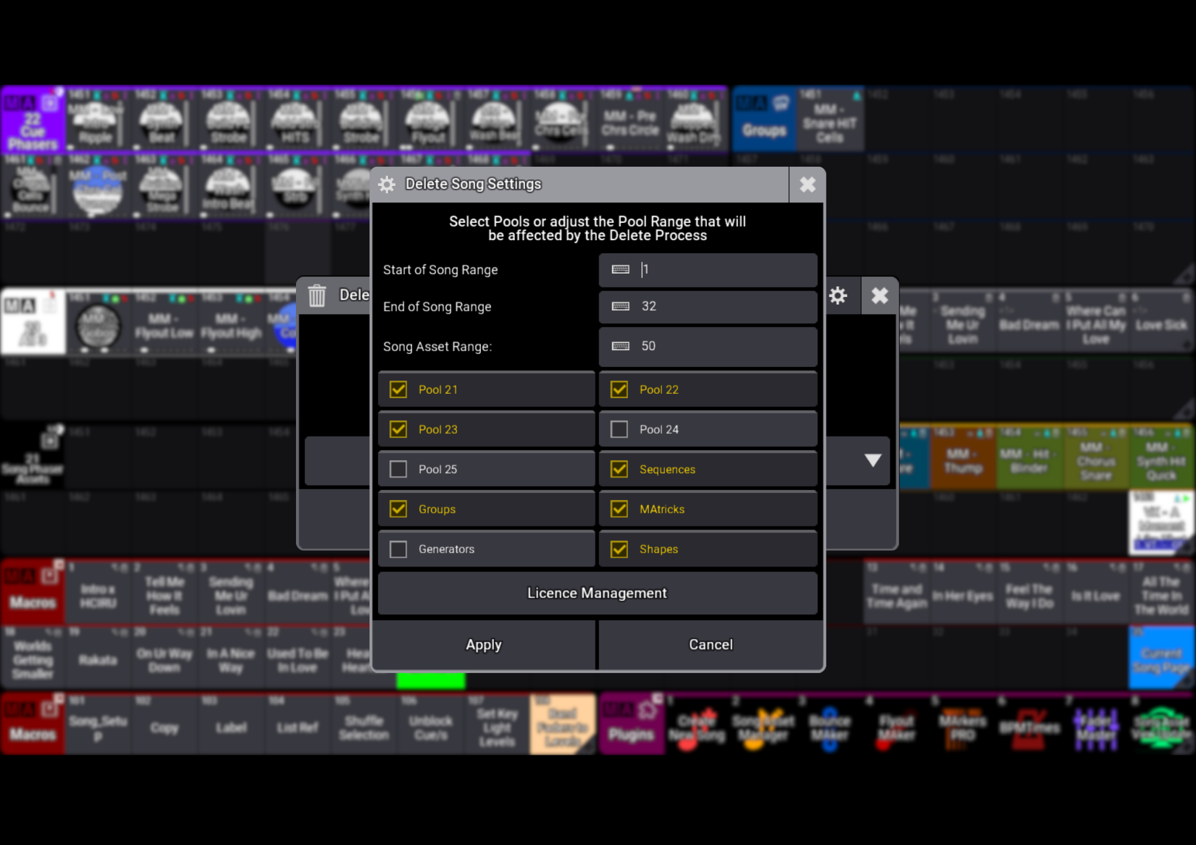Click the Song Asset Range field
This screenshot has width=1196, height=845.
(x=708, y=346)
